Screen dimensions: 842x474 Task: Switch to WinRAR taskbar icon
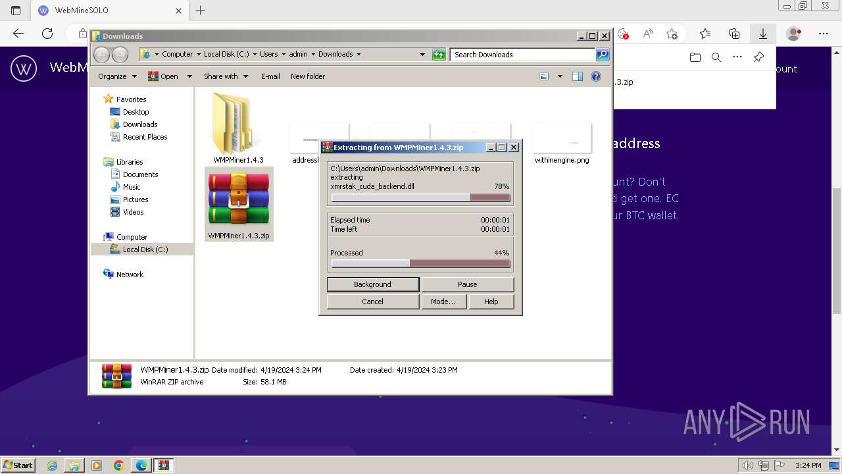pyautogui.click(x=164, y=465)
